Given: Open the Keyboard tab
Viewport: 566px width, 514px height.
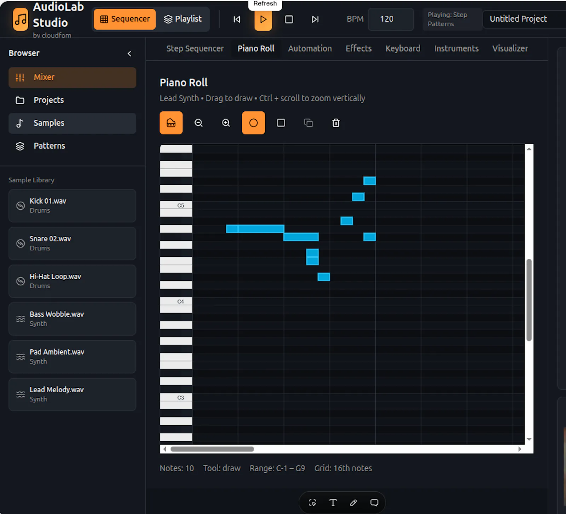Looking at the screenshot, I should 403,48.
